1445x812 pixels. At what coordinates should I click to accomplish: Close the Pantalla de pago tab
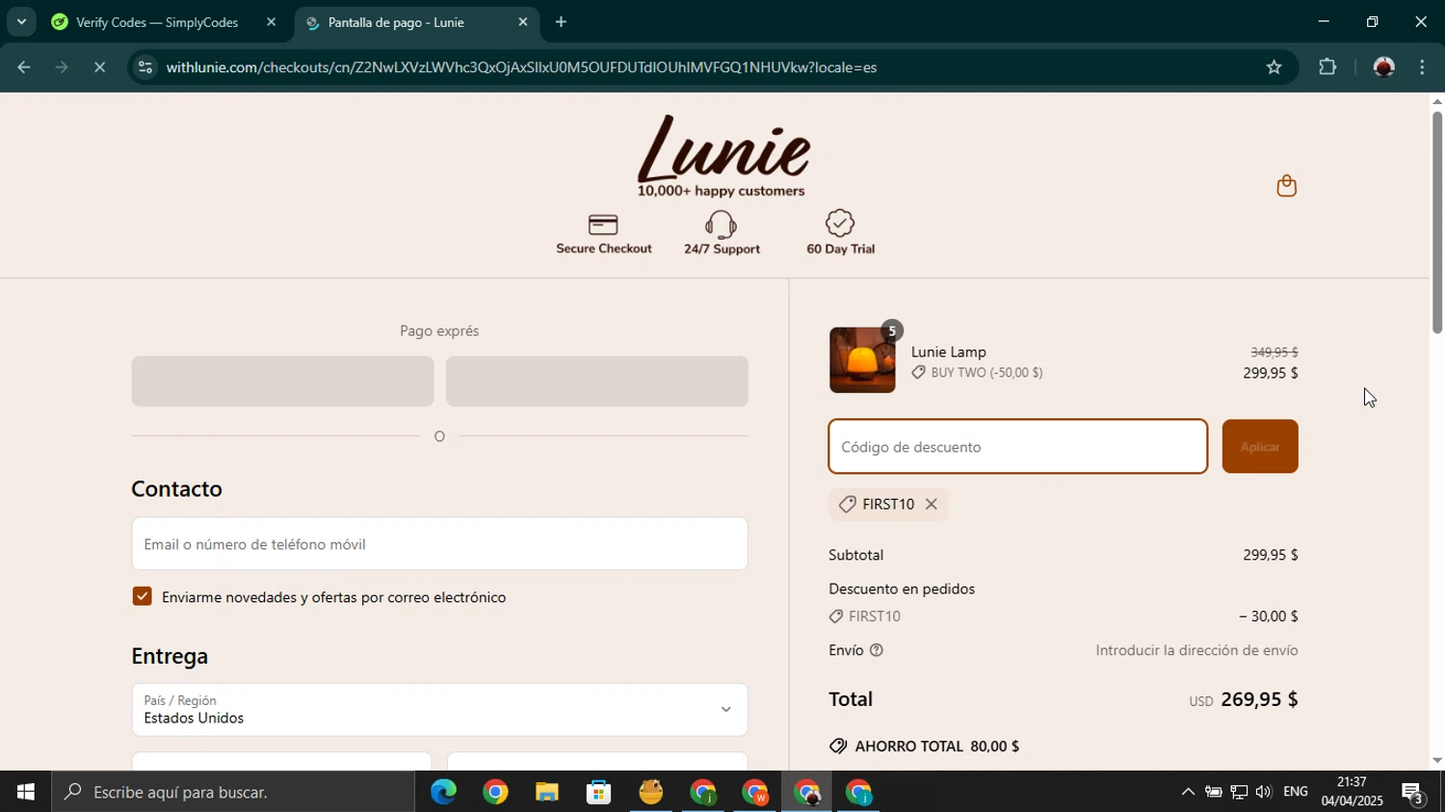click(x=523, y=22)
